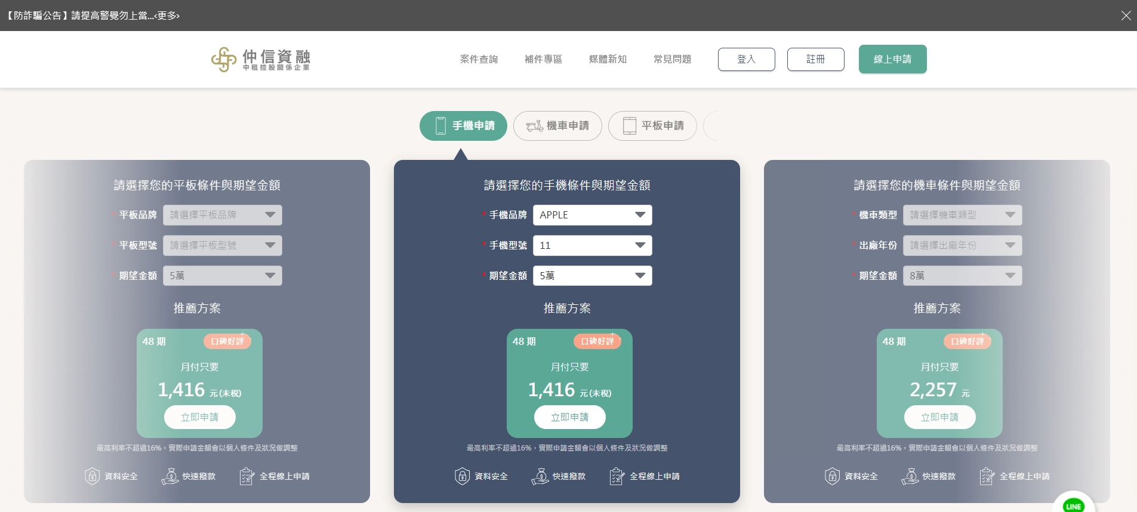
Task: Open 常見問題 menu item
Action: pos(672,59)
